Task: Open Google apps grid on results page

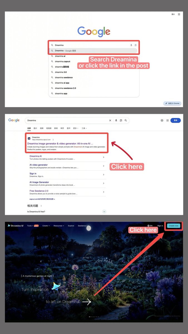Action: [167, 121]
